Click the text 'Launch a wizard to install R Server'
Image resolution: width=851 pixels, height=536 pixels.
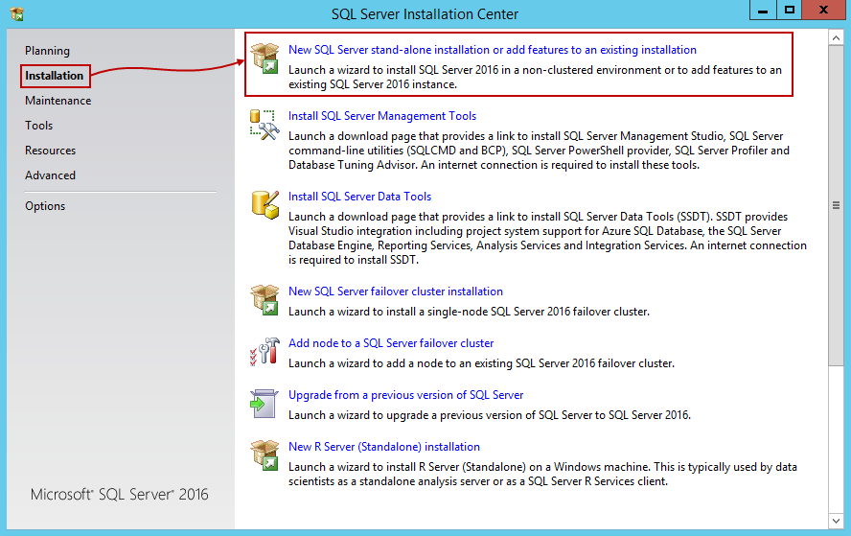[x=542, y=474]
